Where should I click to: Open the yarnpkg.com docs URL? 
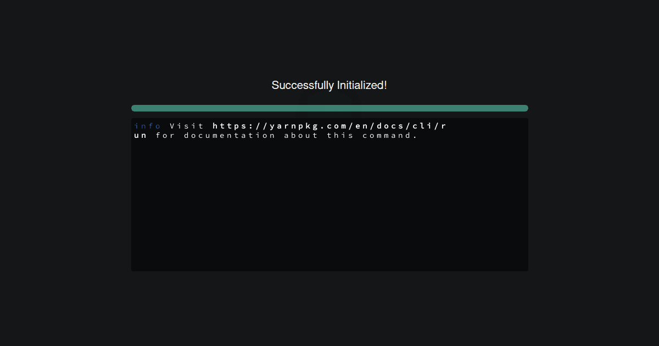click(329, 126)
